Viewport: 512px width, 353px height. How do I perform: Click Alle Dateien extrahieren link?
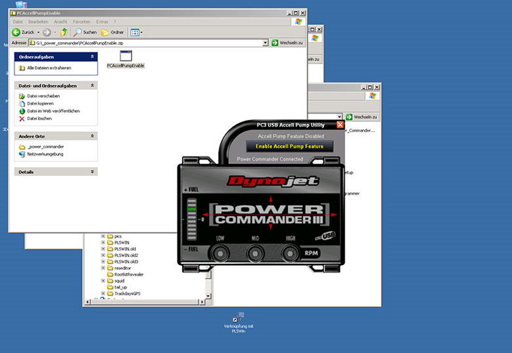point(49,68)
